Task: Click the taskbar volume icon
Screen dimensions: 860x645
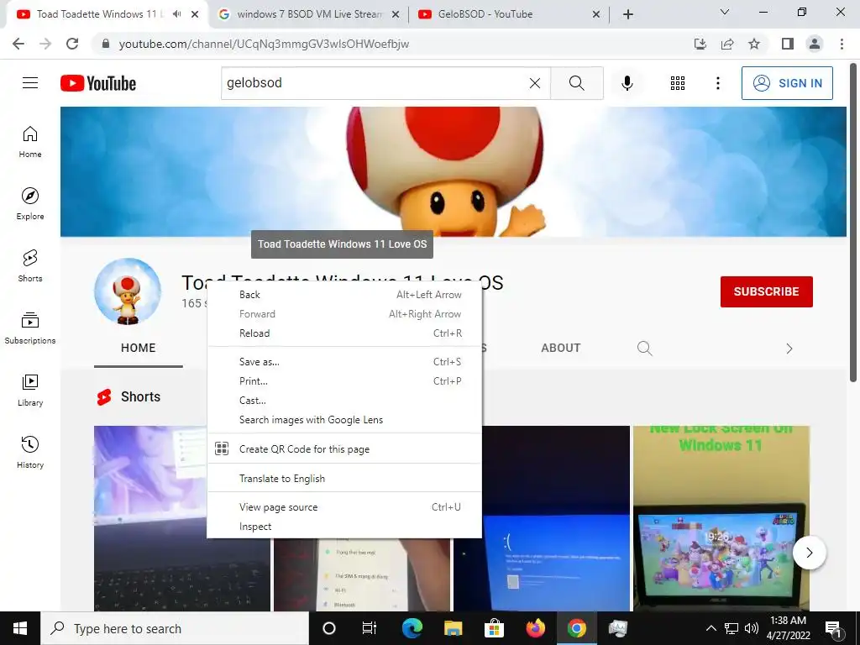Action: click(x=752, y=628)
